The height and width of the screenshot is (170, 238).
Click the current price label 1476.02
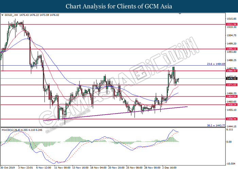point(232,79)
